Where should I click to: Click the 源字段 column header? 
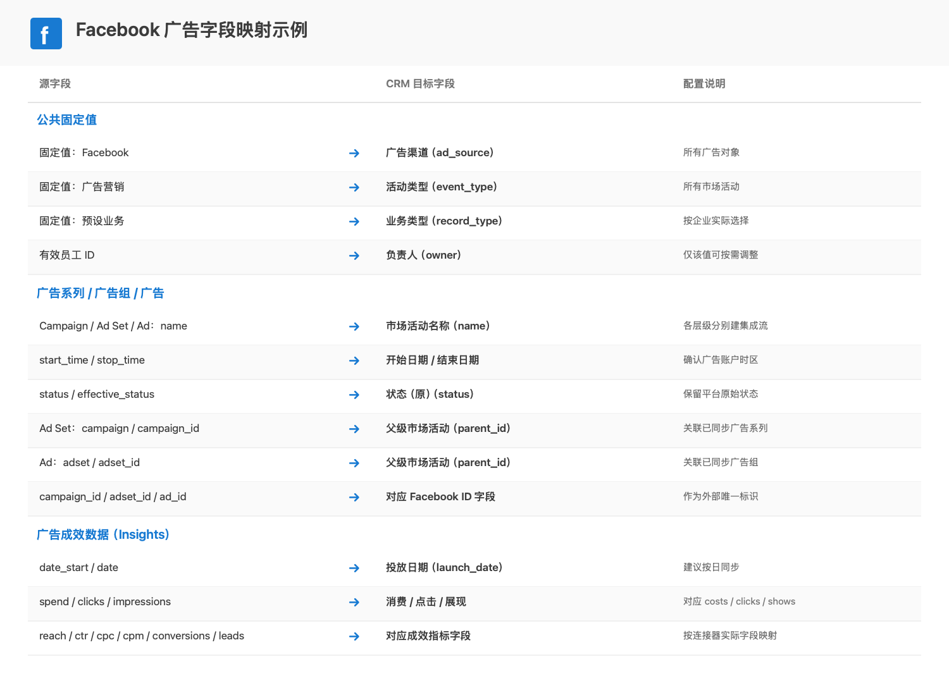pyautogui.click(x=55, y=83)
